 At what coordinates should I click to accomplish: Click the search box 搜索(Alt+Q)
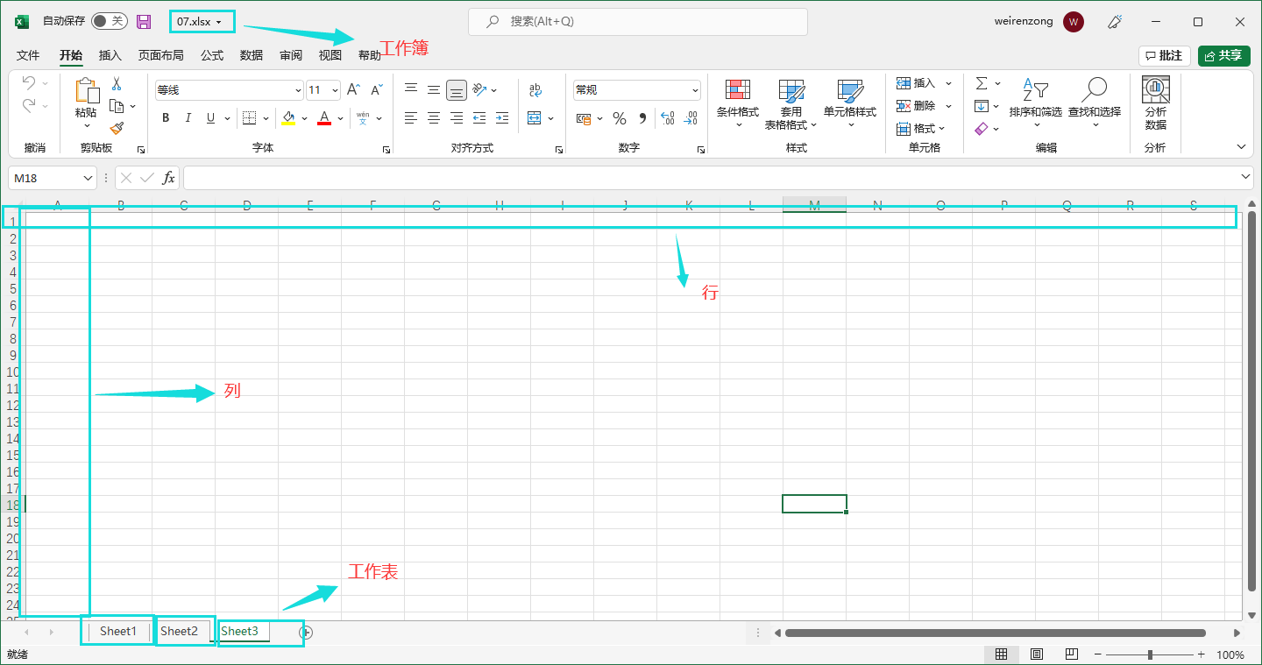pos(638,21)
